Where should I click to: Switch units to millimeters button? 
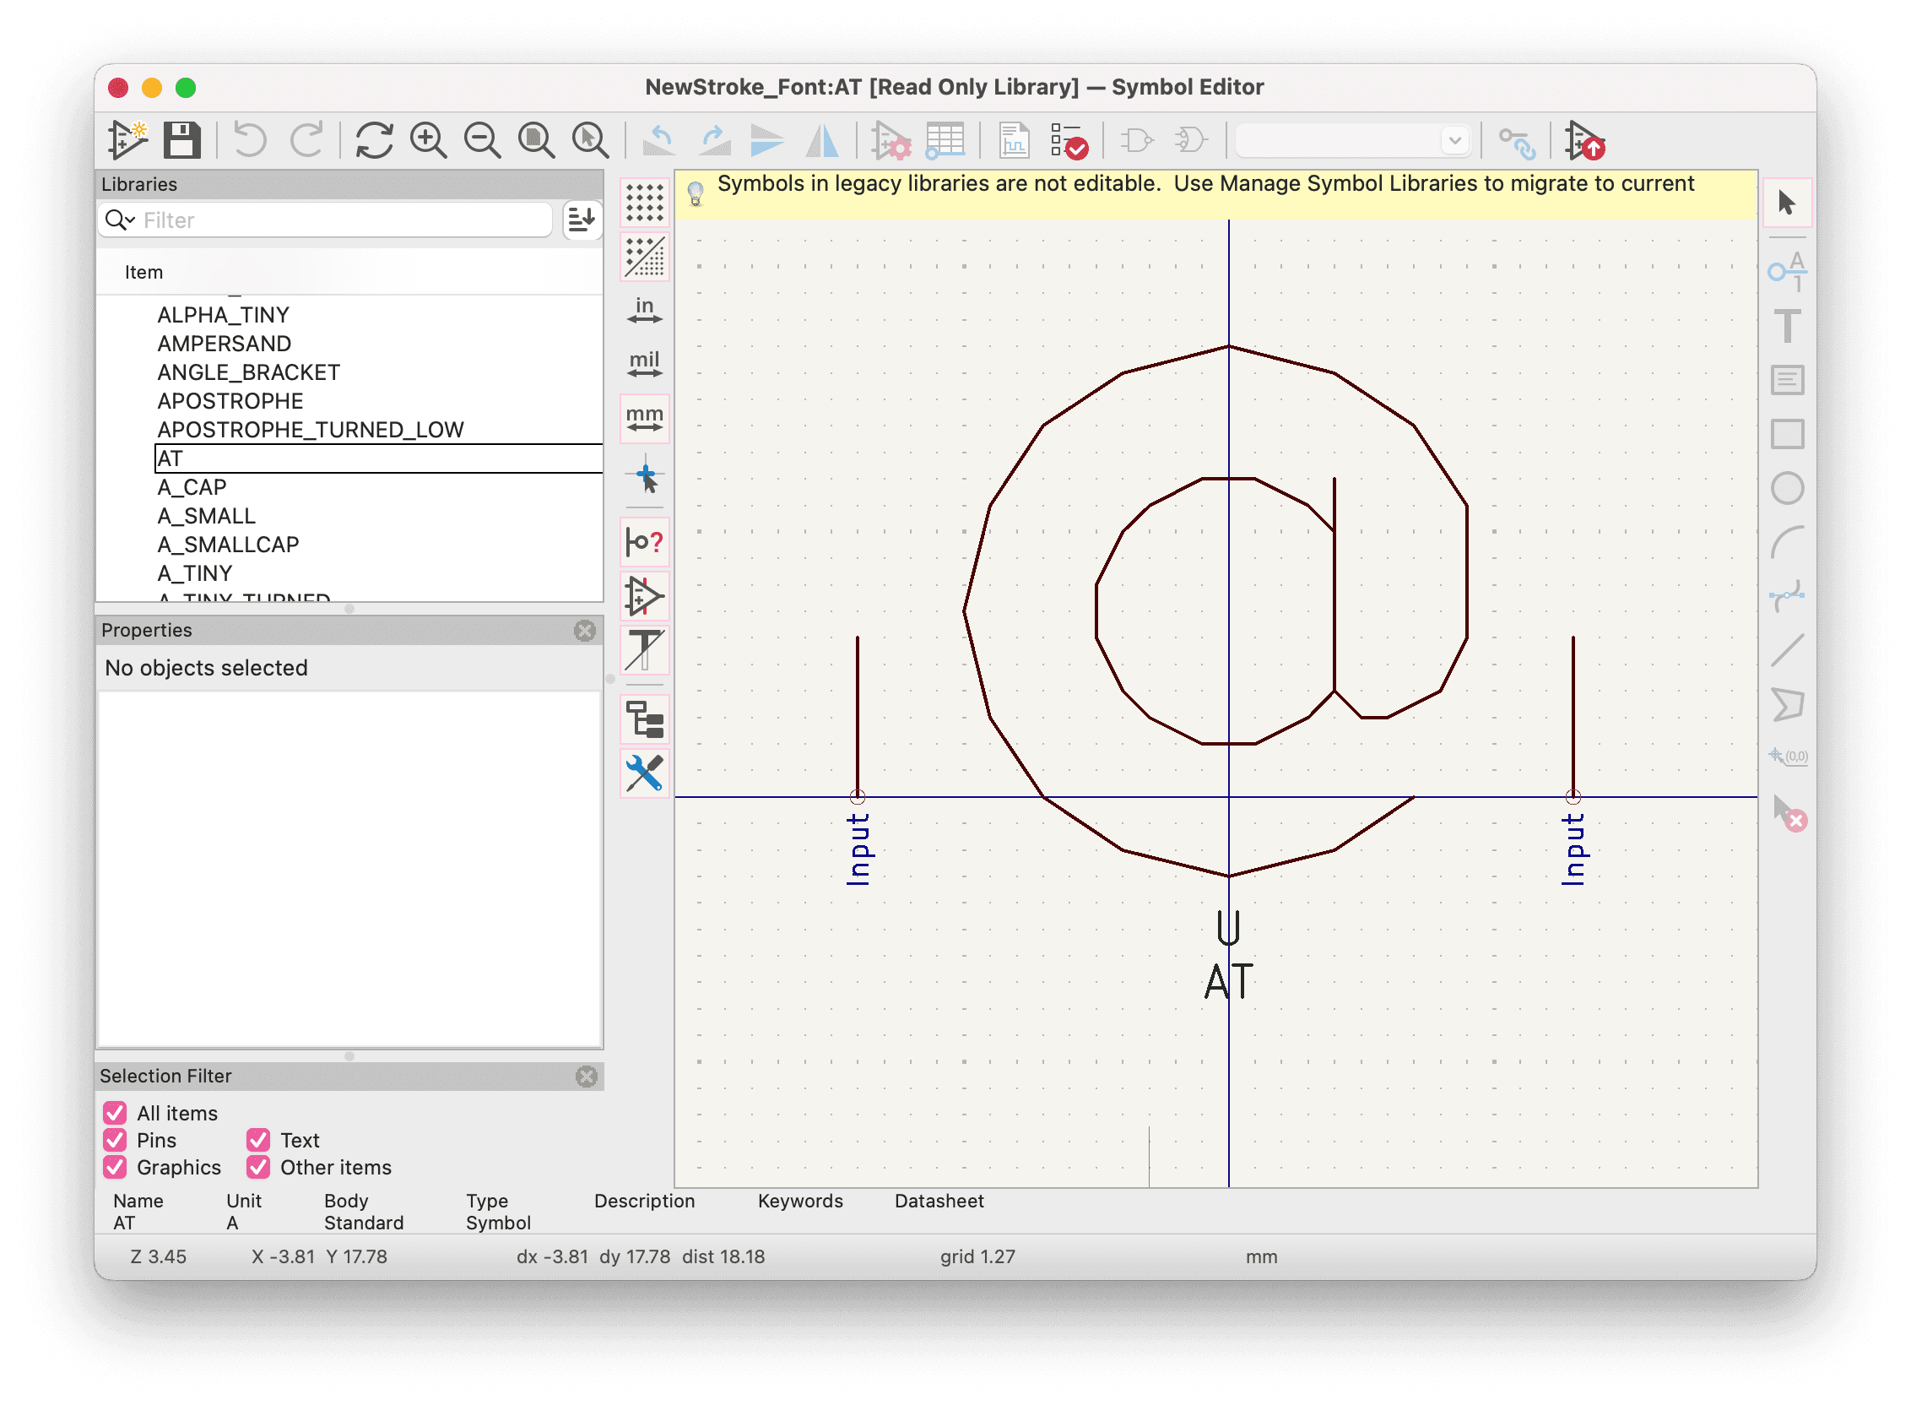pyautogui.click(x=644, y=419)
